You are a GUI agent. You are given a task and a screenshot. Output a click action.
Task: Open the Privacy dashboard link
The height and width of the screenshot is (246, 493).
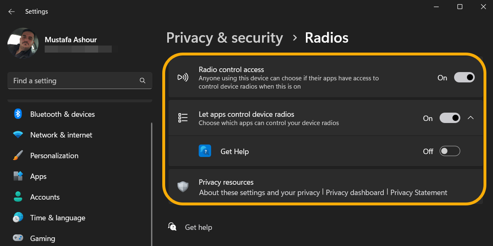pyautogui.click(x=355, y=192)
